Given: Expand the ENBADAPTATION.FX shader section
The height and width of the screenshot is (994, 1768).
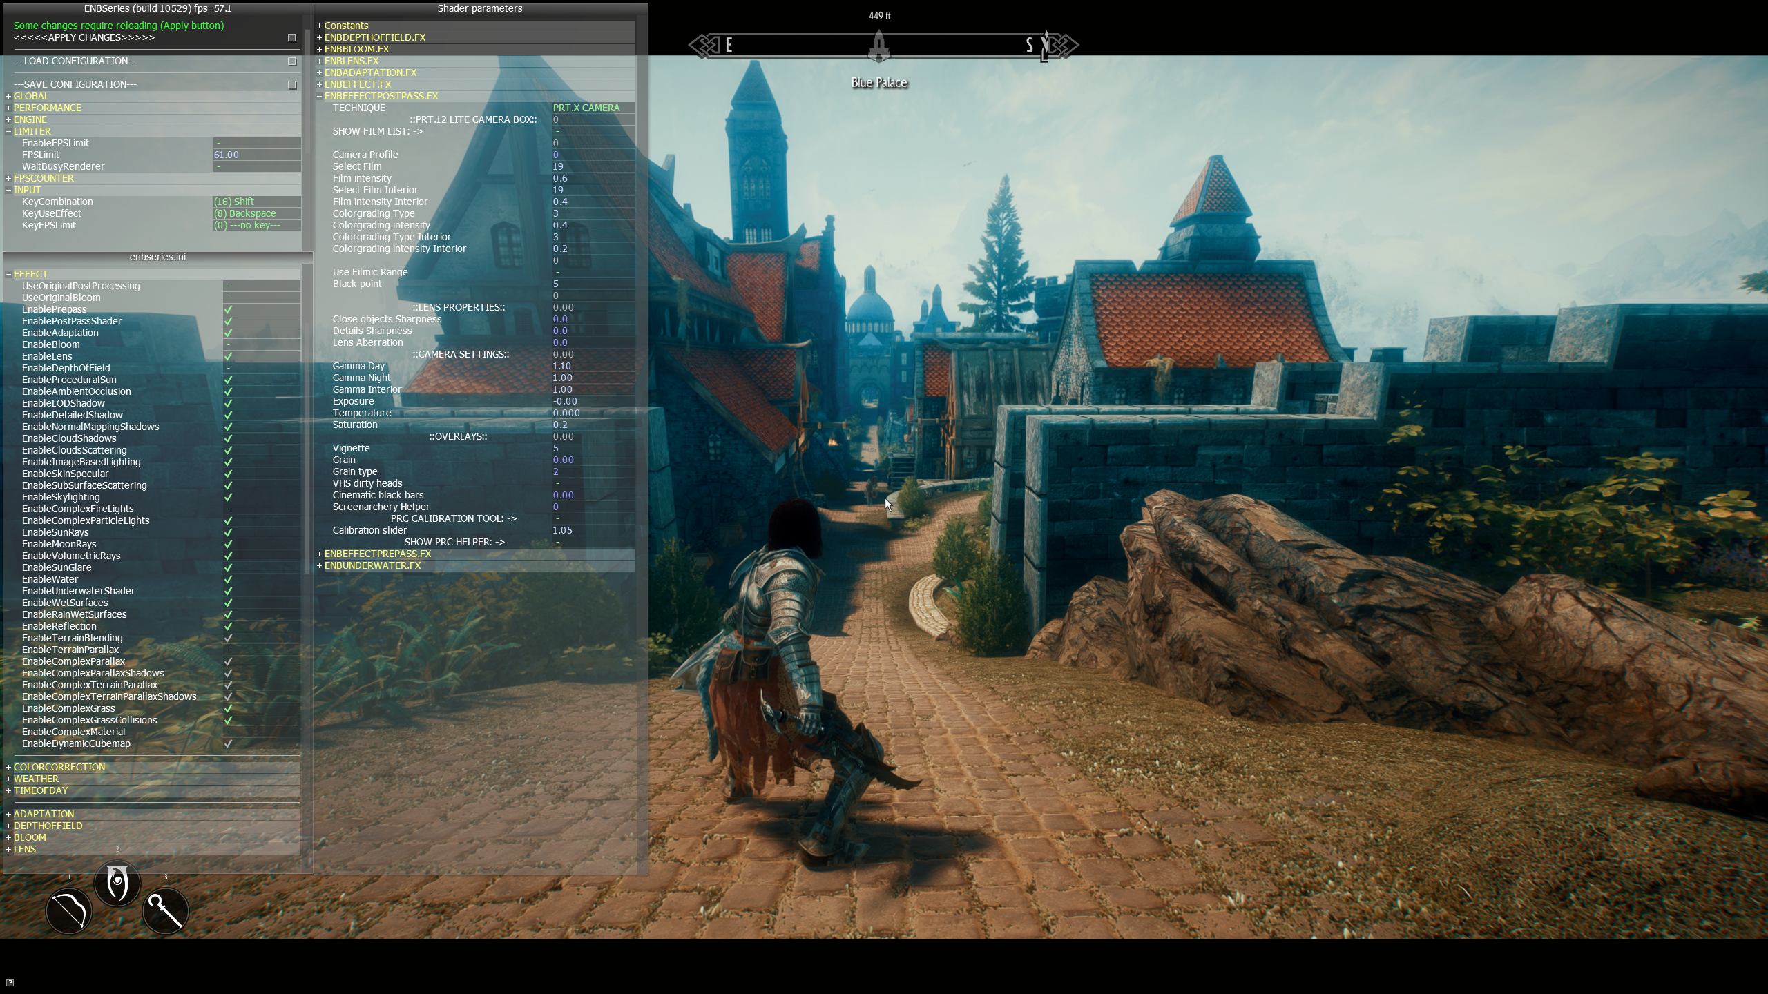Looking at the screenshot, I should point(320,72).
